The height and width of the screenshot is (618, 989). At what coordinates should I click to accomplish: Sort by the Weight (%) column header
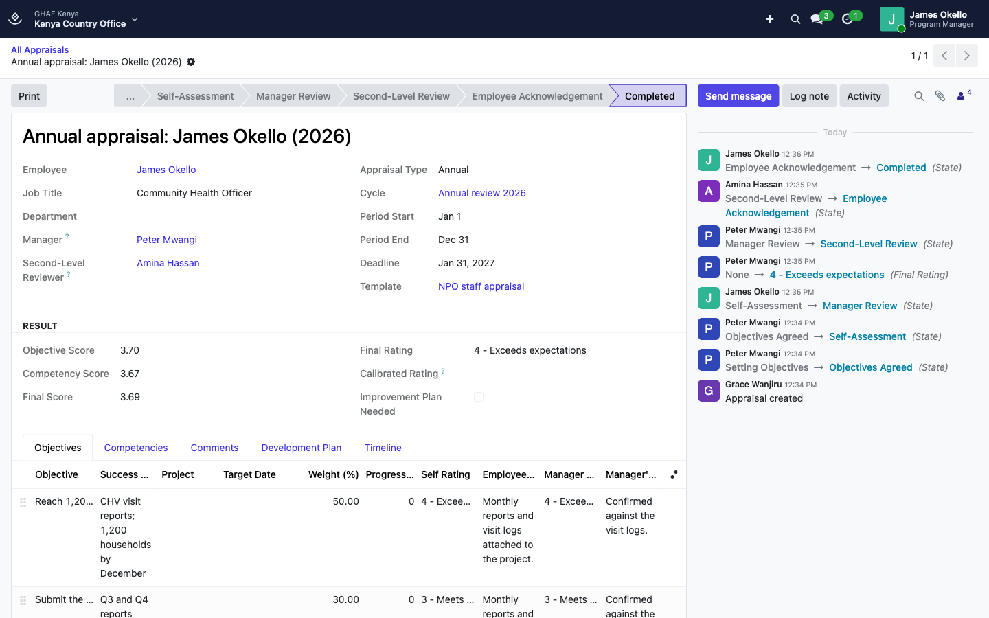(334, 474)
